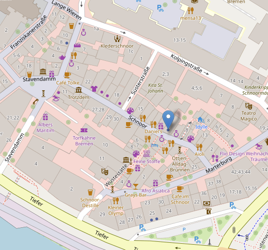Click the Ottjen-Alldag-Brunnen fountain icon

(180, 150)
